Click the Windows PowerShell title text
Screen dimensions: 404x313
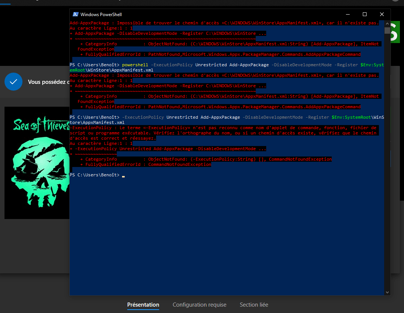click(101, 15)
